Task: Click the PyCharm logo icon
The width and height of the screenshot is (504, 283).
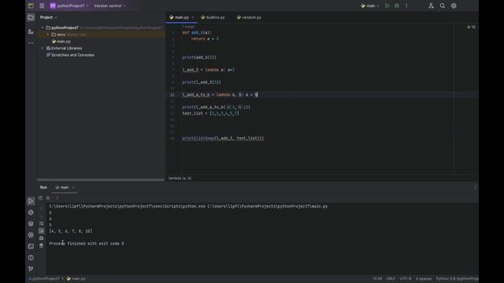Action: click(x=31, y=6)
